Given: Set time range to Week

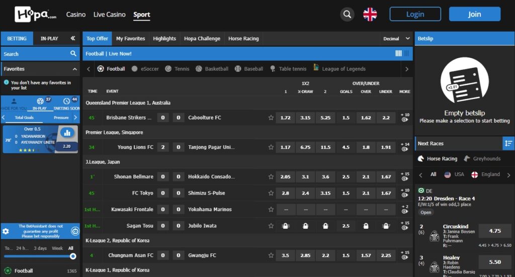Looking at the screenshot, I should pos(57,248).
